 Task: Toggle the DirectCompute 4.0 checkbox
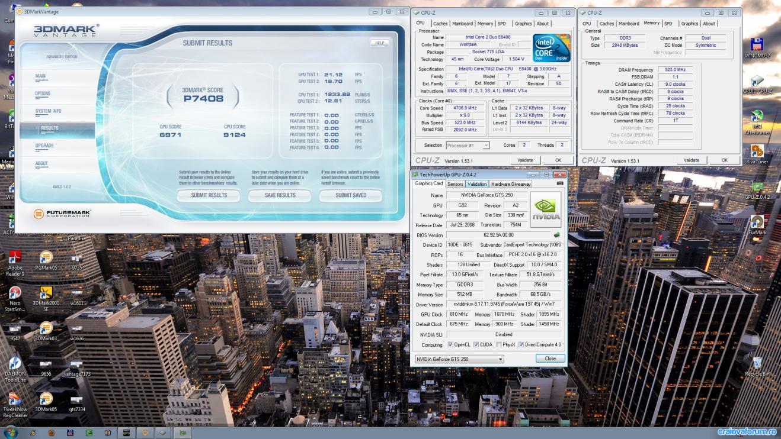[x=521, y=344]
